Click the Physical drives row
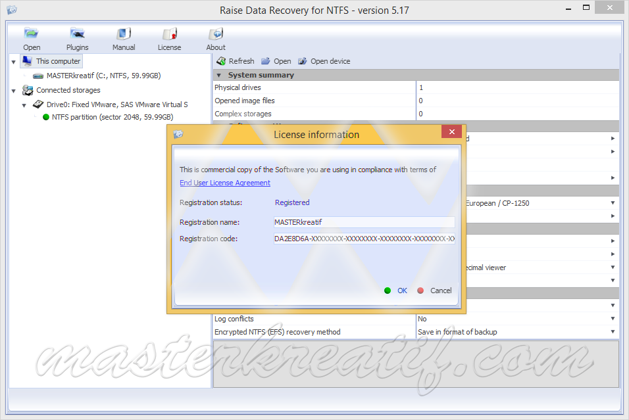The height and width of the screenshot is (420, 629). [x=416, y=87]
